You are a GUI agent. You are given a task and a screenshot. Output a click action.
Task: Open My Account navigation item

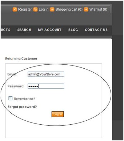[50, 30]
